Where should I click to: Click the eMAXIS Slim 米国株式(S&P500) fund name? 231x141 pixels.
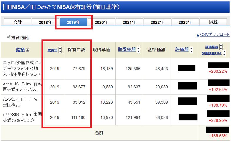pyautogui.click(x=22, y=117)
